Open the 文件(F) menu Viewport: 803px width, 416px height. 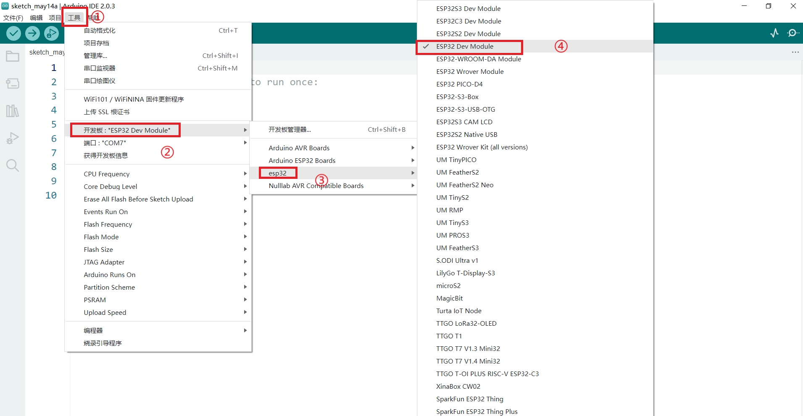coord(13,18)
